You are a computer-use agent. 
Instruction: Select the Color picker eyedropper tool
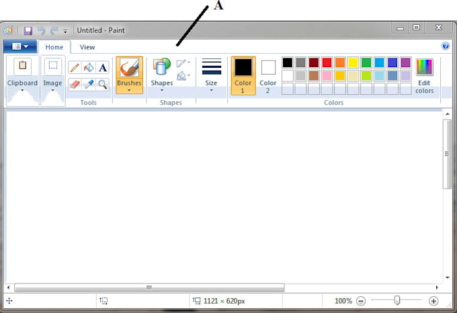(89, 85)
